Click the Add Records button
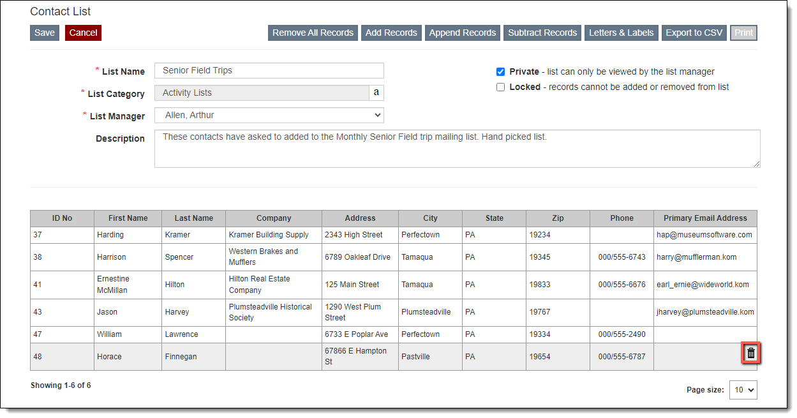 (x=391, y=33)
